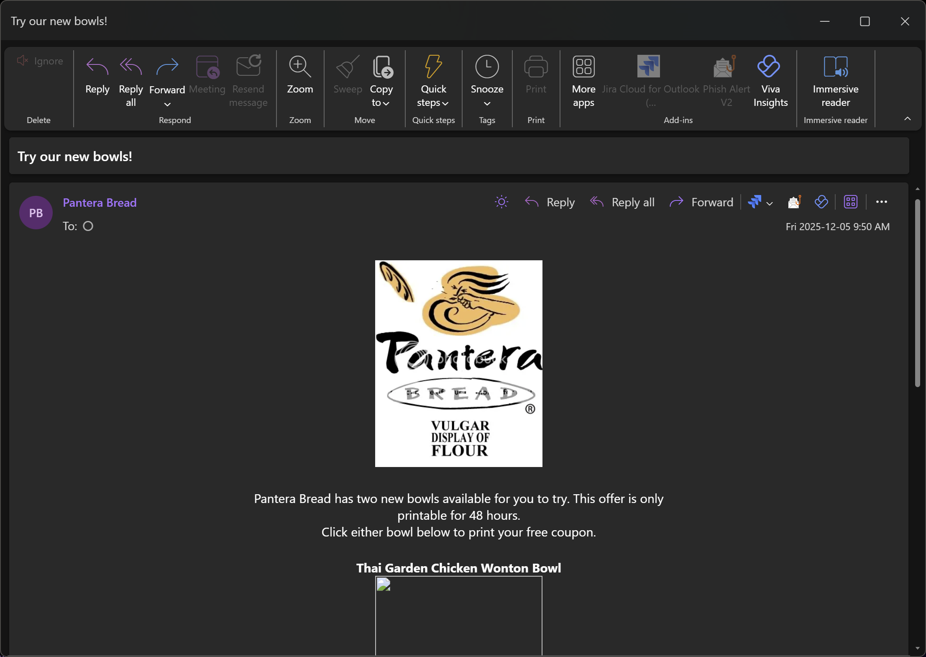
Task: Click the recipient circle next to To:
Action: coord(88,226)
